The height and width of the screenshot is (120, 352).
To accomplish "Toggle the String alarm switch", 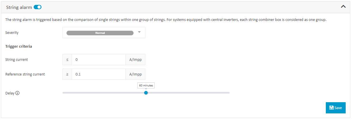I will (37, 7).
